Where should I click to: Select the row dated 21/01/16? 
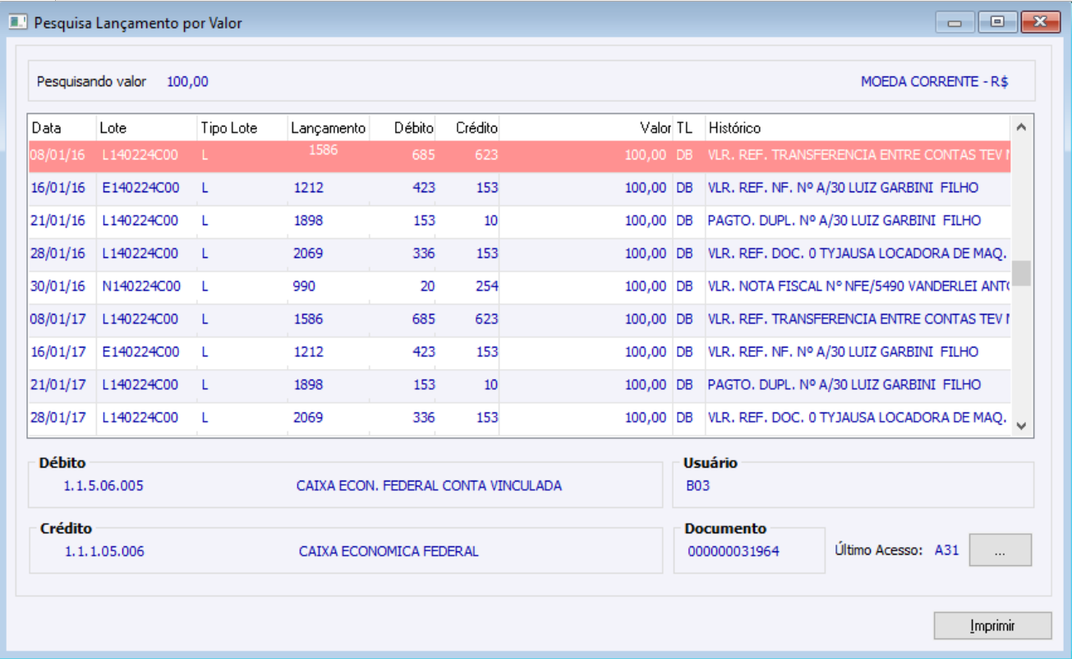click(520, 221)
